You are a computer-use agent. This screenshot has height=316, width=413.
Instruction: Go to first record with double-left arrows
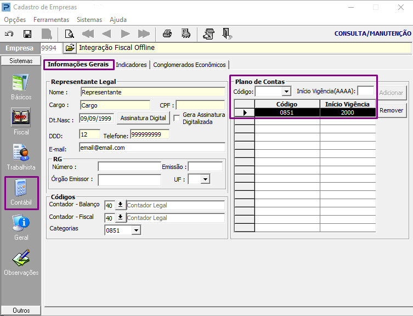(88, 33)
